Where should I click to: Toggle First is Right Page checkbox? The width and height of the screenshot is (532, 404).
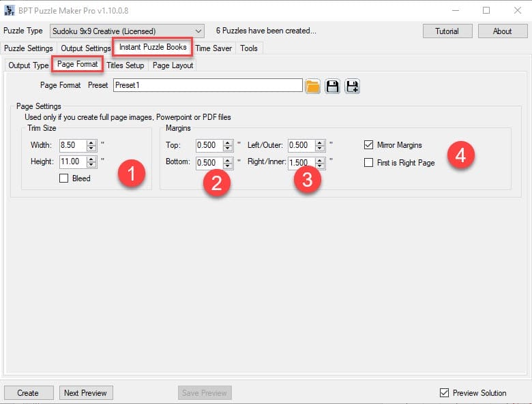(x=369, y=163)
